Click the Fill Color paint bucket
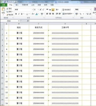The height and width of the screenshot is (106, 96). tap(33, 14)
